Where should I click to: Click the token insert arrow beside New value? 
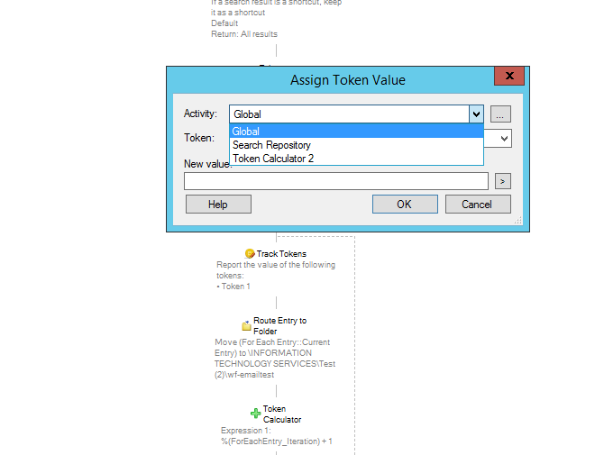(x=503, y=181)
